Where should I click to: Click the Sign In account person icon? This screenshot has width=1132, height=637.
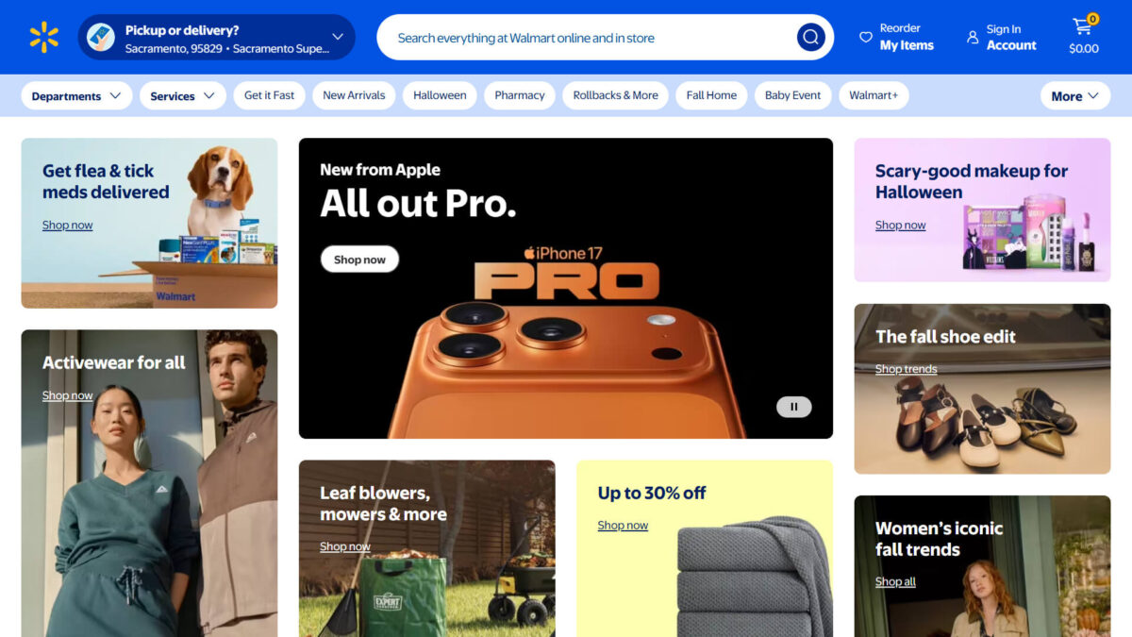tap(973, 38)
